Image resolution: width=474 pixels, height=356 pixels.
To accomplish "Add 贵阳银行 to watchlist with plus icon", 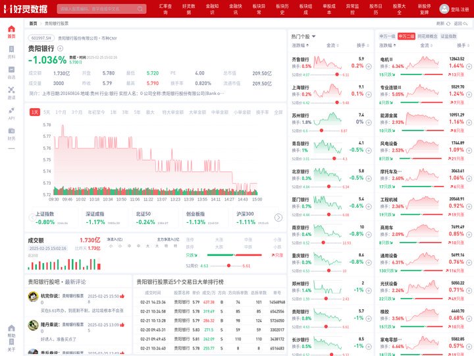I will (60, 48).
